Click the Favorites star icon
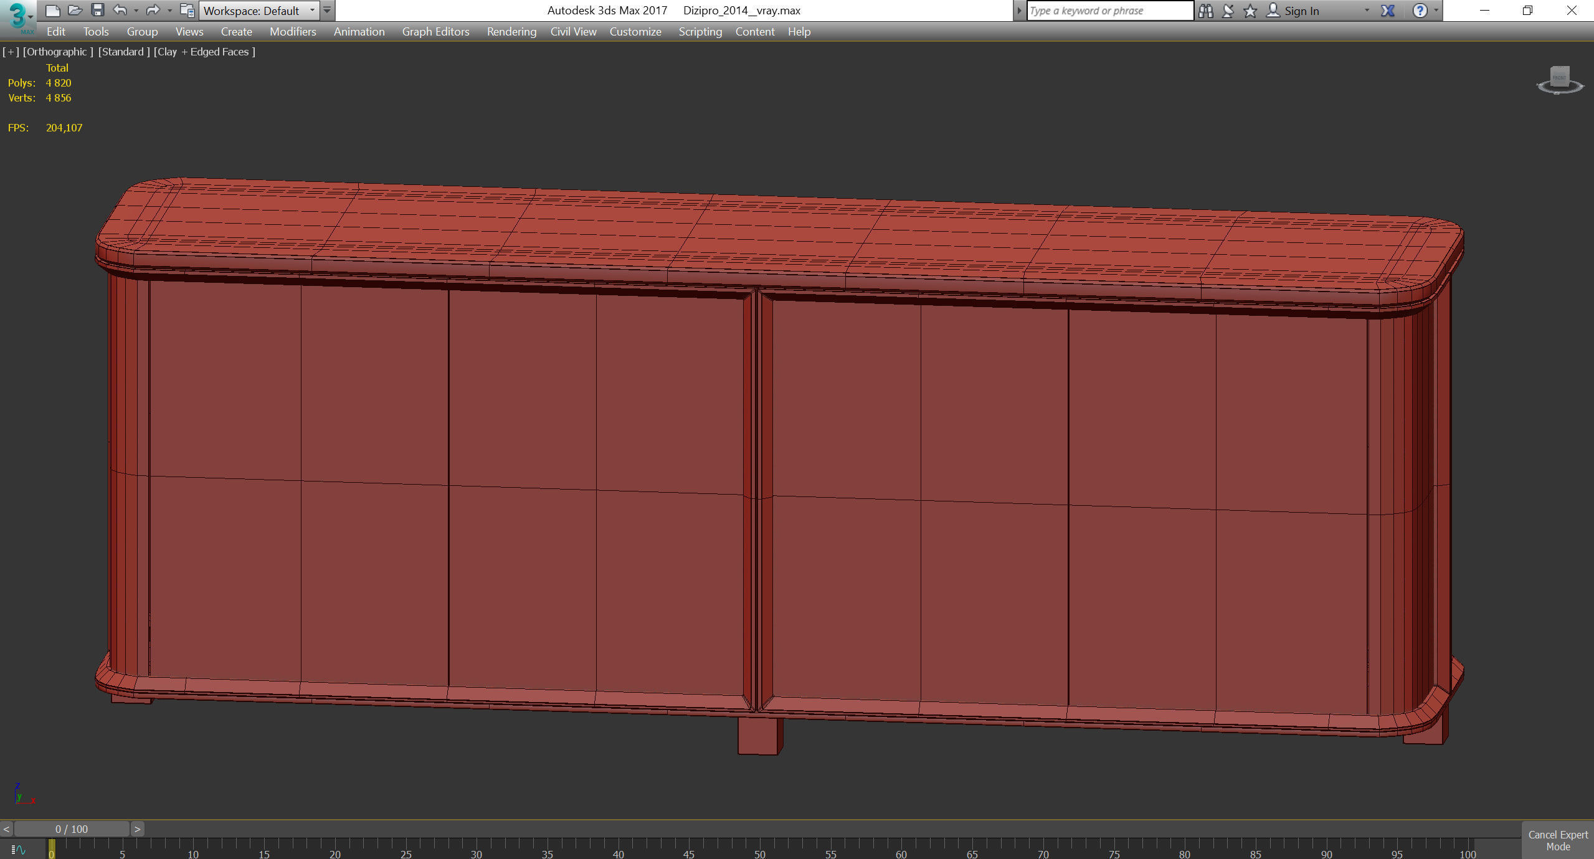The width and height of the screenshot is (1594, 859). click(x=1250, y=11)
